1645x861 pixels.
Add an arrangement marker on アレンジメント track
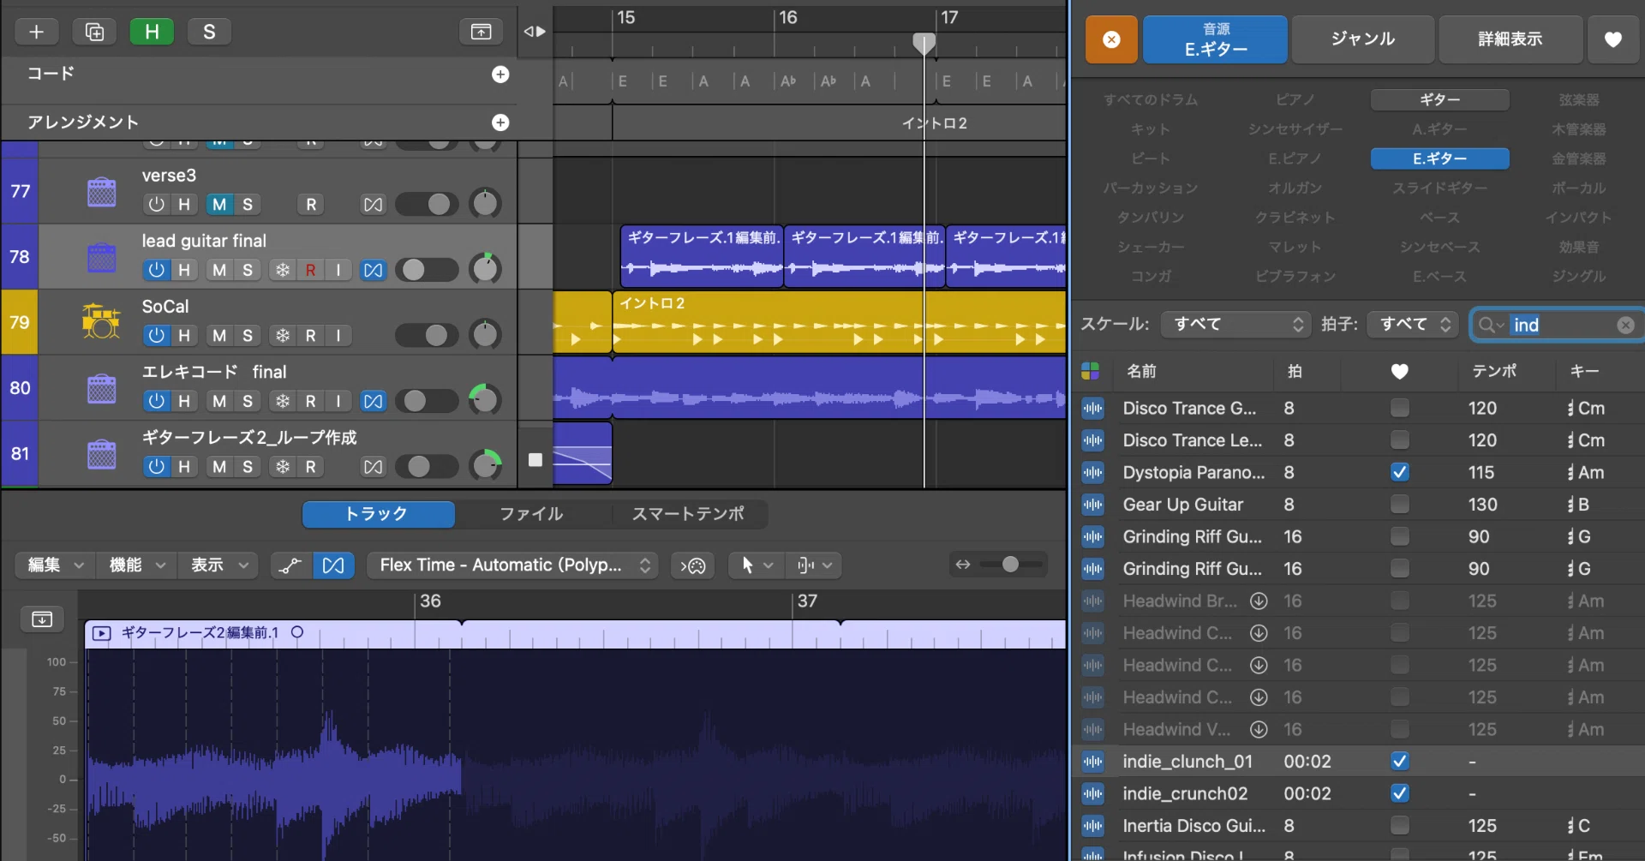click(500, 123)
